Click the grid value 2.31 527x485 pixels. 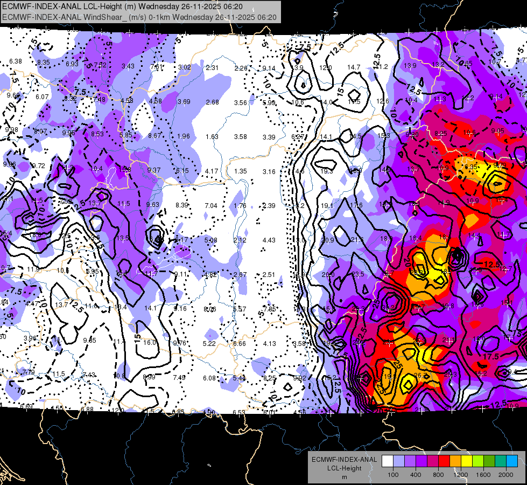point(212,68)
